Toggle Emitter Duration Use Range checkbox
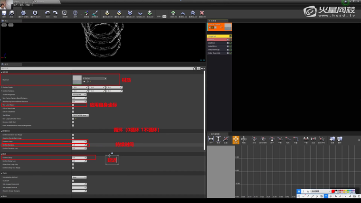The image size is (361, 203). click(x=73, y=135)
